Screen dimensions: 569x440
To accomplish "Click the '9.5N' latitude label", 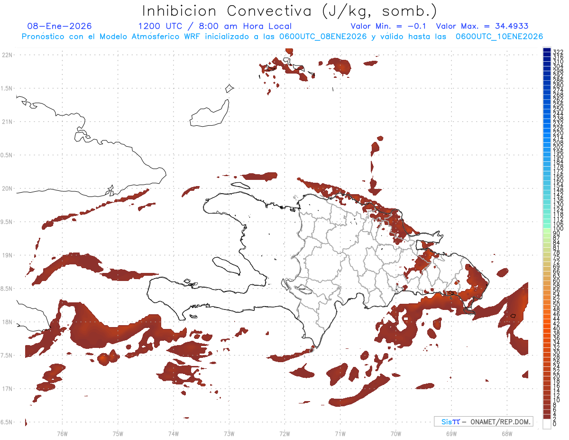I will tap(7, 222).
